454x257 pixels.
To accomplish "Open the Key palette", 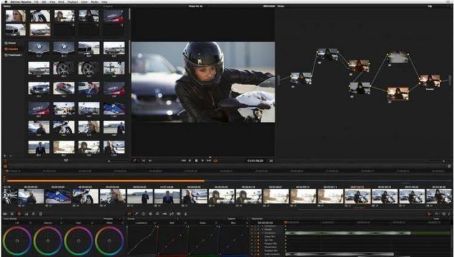I will (164, 214).
